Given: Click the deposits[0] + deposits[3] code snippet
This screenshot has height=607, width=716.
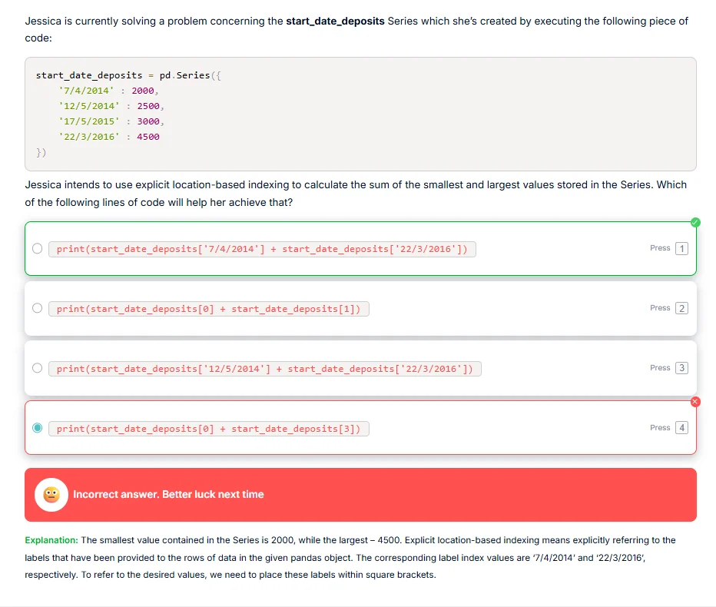Looking at the screenshot, I should click(x=208, y=429).
